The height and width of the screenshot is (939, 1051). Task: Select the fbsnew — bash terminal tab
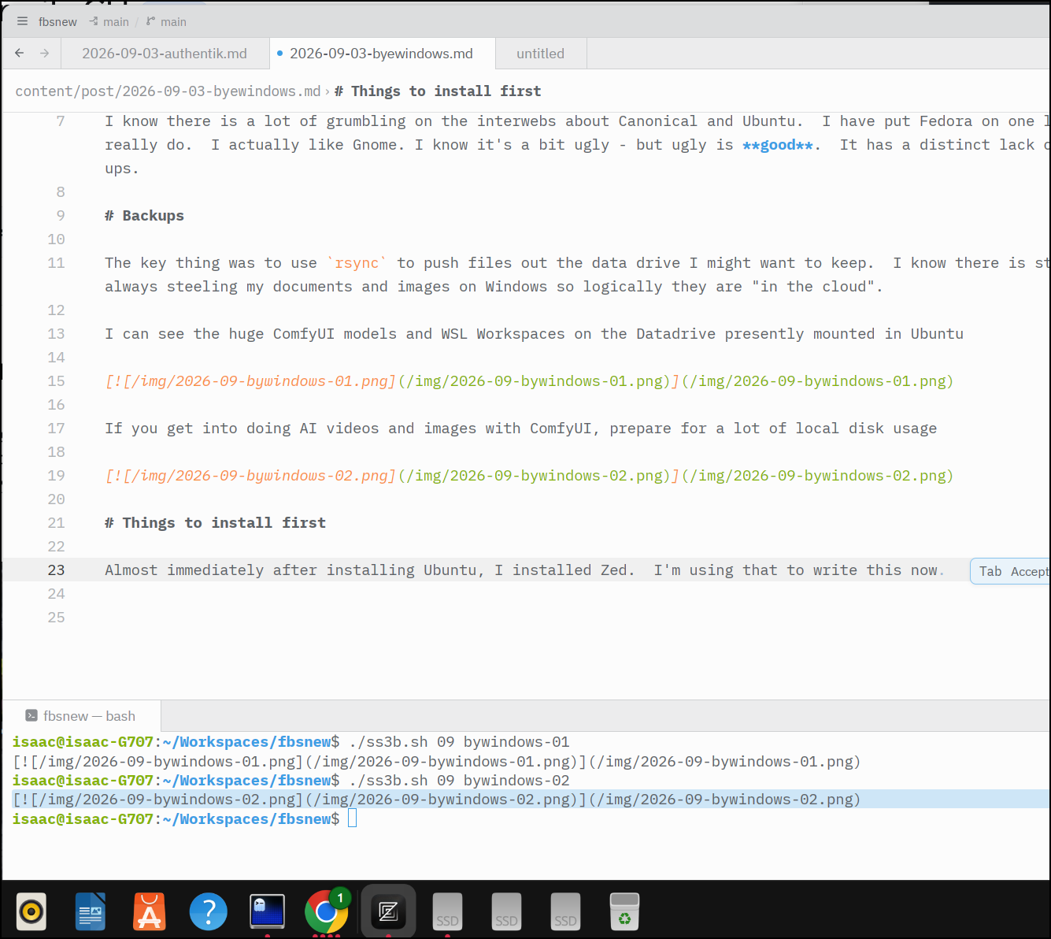tap(81, 716)
